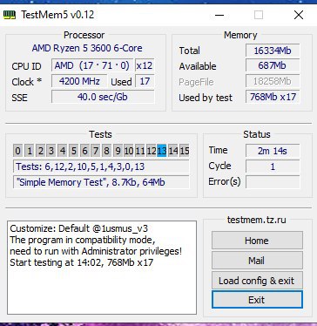The height and width of the screenshot is (326, 317).
Task: Click test box number 11
Action: (139, 151)
